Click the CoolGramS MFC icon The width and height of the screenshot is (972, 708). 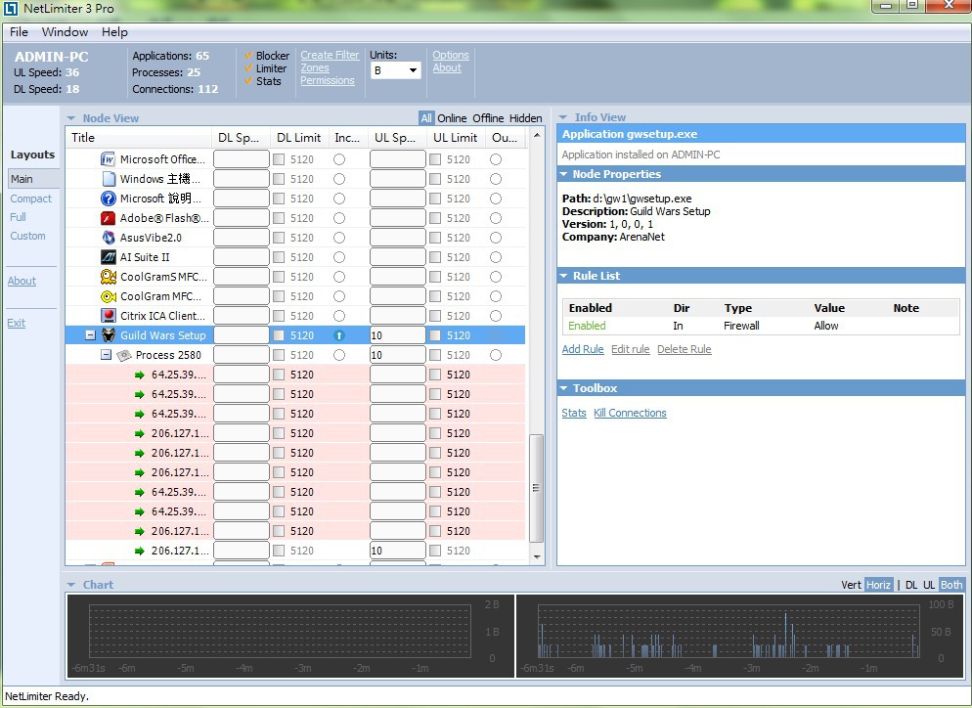point(108,277)
